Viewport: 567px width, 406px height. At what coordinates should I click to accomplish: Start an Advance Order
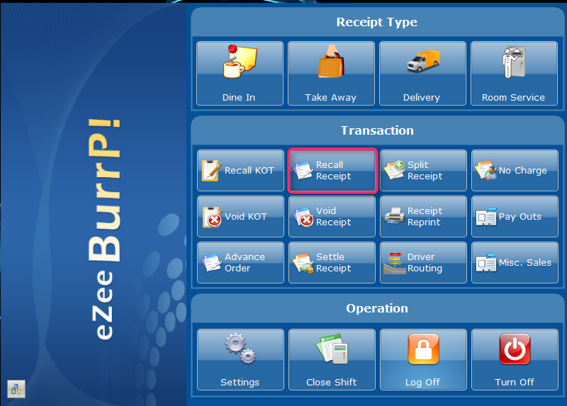[x=240, y=262]
